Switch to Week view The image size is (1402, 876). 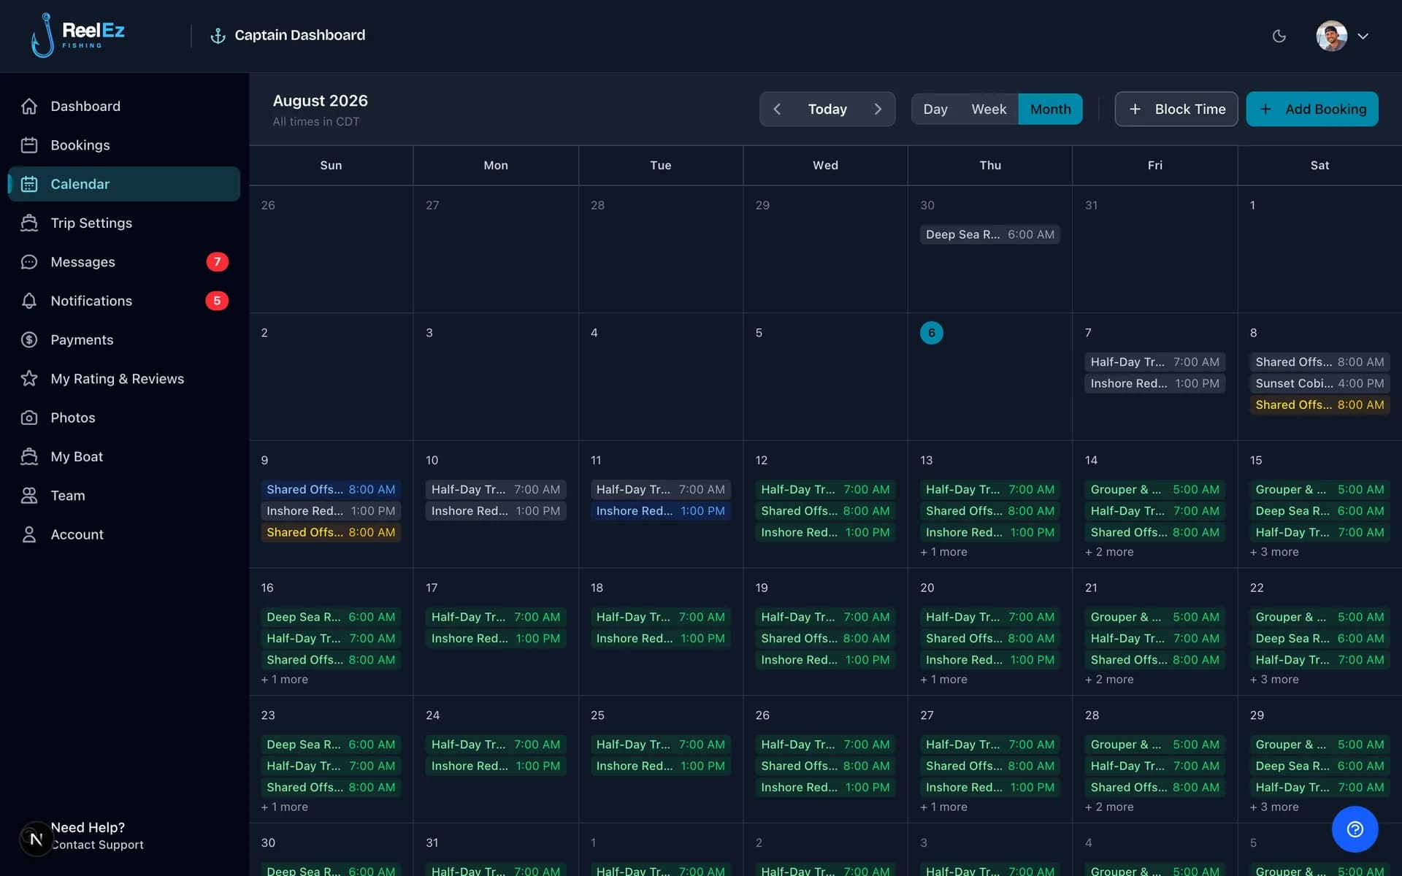click(x=989, y=109)
